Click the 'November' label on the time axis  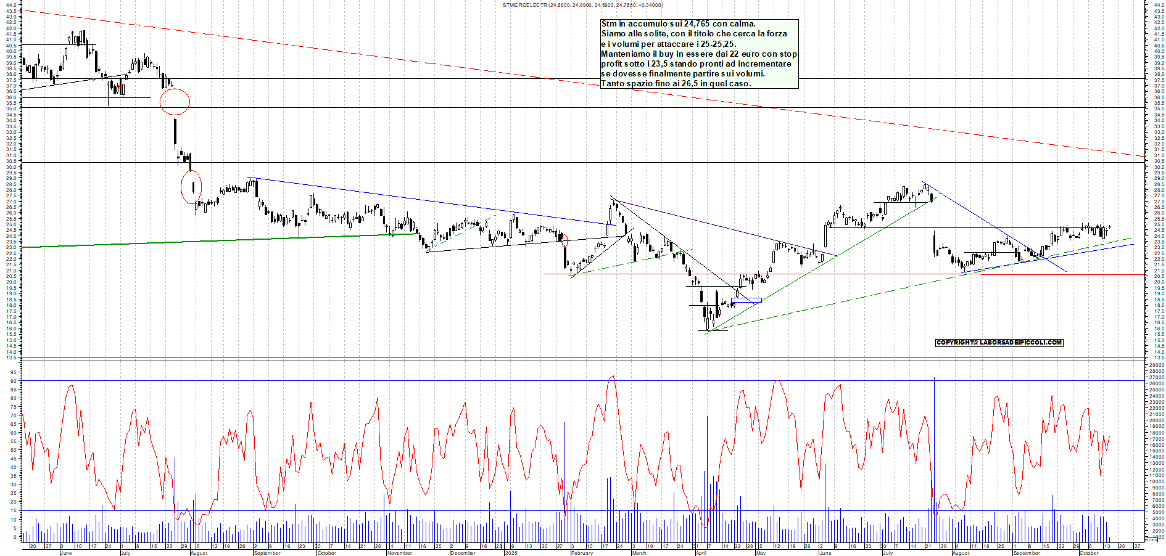click(399, 553)
